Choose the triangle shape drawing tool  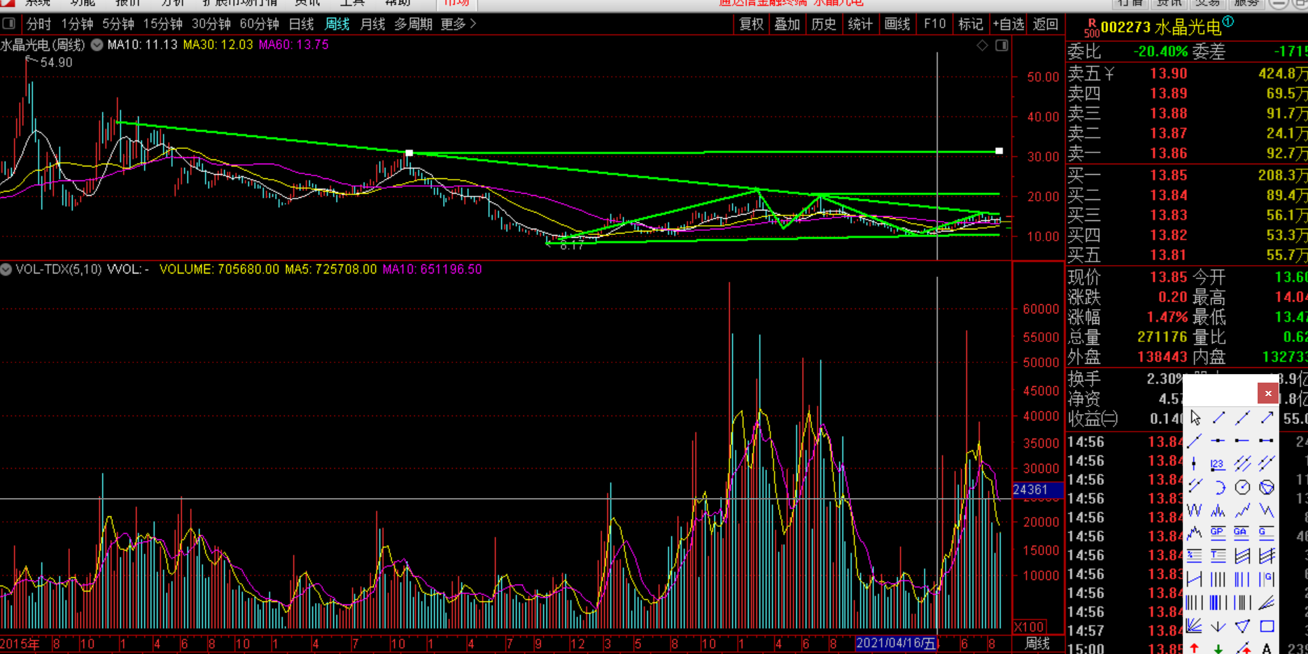[1242, 626]
